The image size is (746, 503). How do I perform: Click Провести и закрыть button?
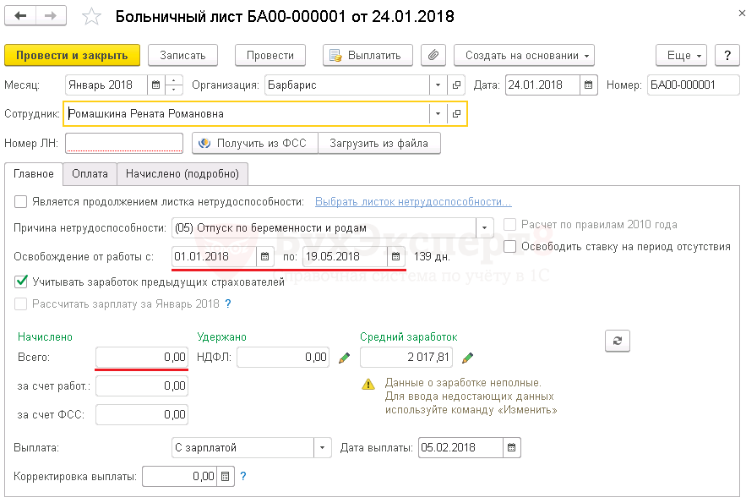[x=73, y=55]
